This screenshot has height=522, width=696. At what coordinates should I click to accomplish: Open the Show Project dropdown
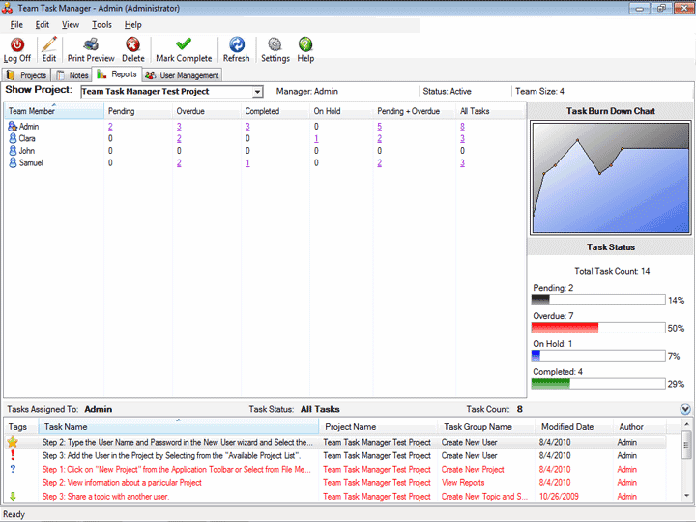(257, 92)
